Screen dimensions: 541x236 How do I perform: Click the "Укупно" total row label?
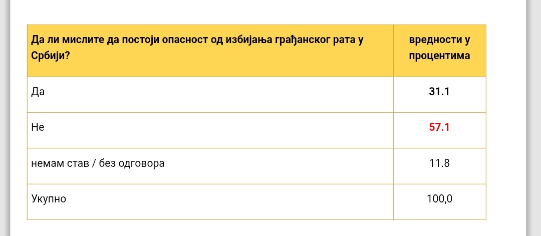click(x=49, y=199)
